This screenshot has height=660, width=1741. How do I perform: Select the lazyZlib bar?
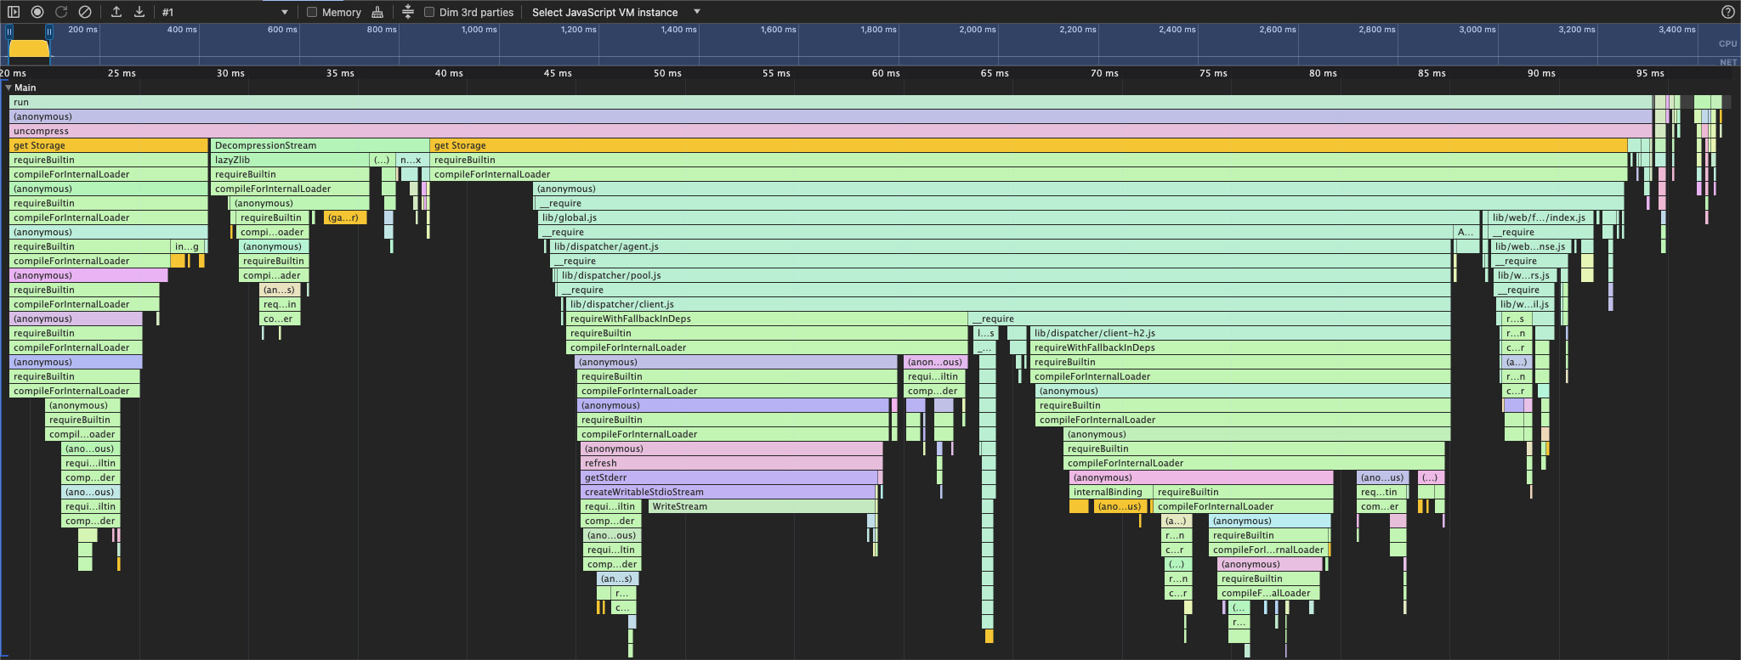290,160
